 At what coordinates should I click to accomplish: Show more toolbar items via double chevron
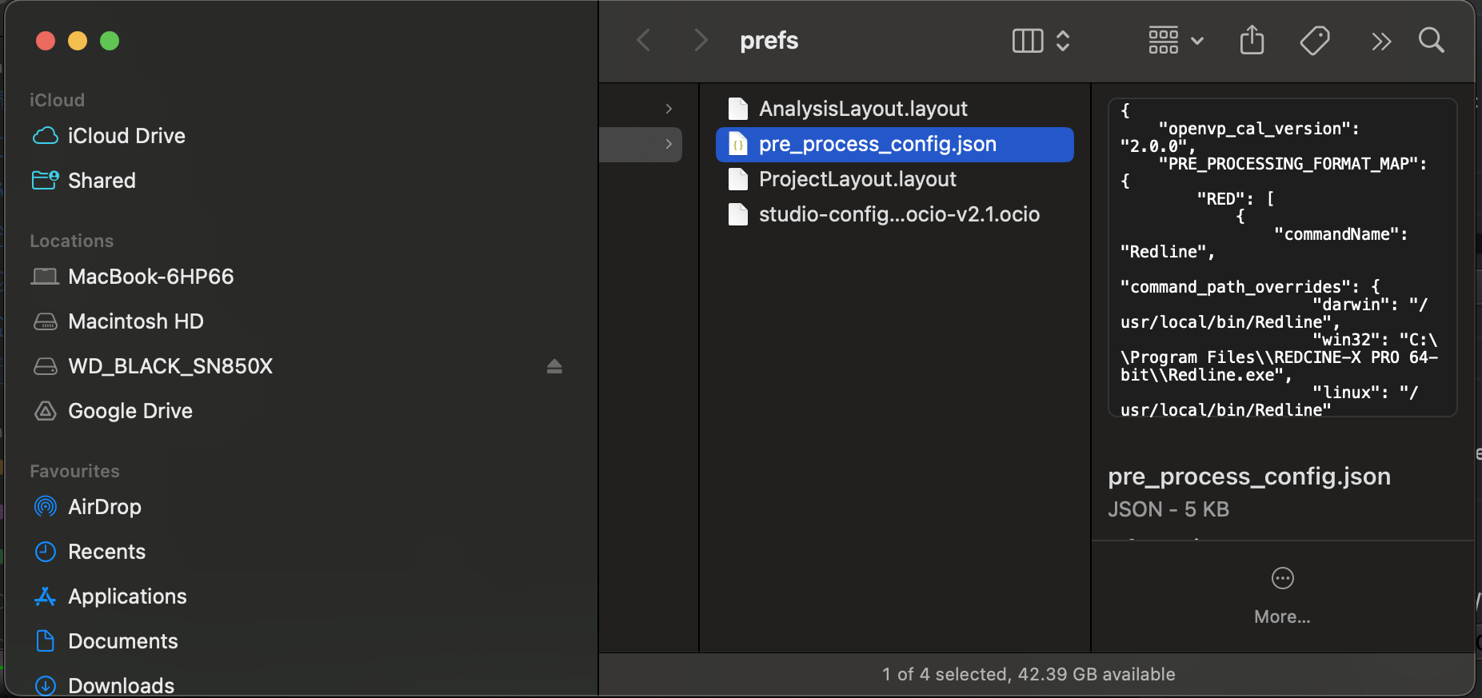pos(1381,41)
